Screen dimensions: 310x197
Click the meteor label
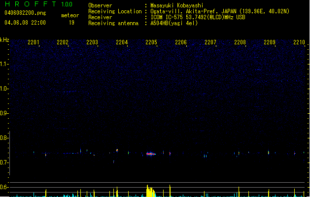point(70,15)
